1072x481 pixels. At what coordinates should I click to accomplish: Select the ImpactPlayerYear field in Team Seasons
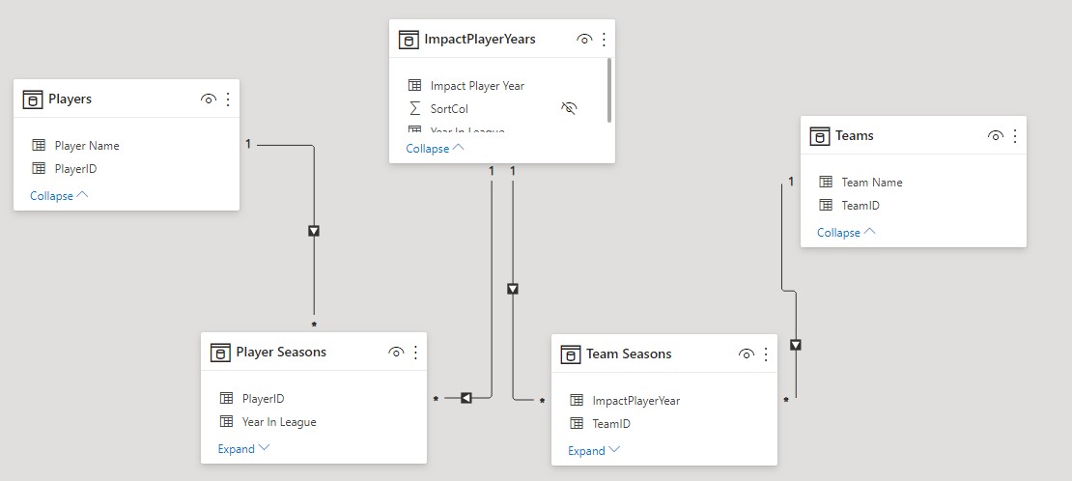click(635, 401)
